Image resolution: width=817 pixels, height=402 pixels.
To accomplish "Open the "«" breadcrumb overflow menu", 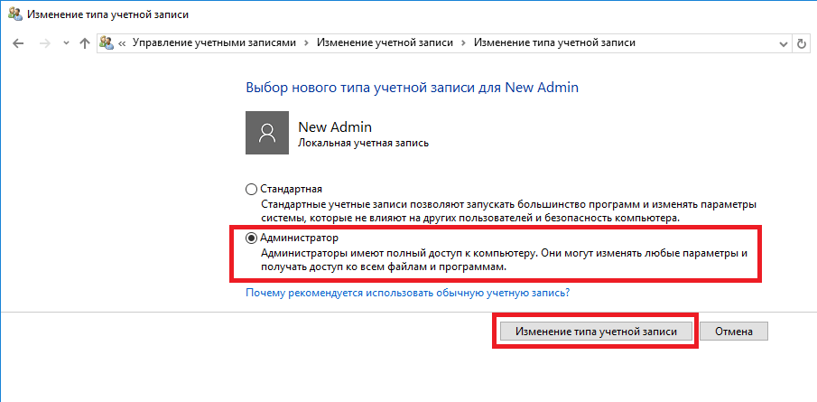I will pos(122,43).
